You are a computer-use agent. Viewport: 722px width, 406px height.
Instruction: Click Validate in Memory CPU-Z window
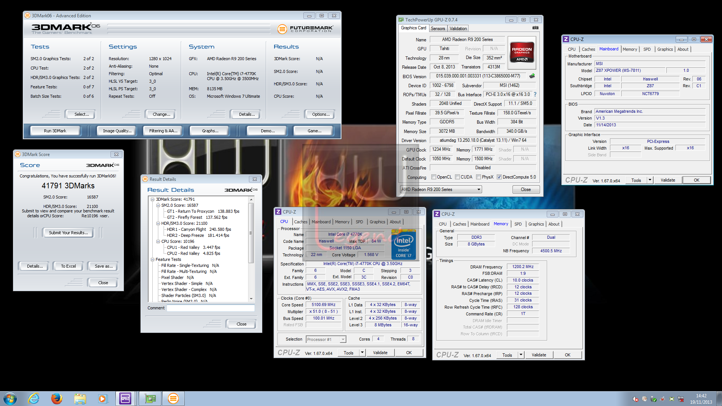[x=538, y=355]
